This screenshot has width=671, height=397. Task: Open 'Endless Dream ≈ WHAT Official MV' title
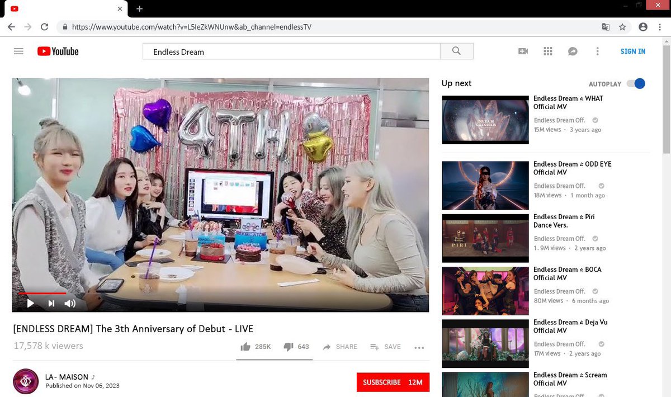point(568,102)
